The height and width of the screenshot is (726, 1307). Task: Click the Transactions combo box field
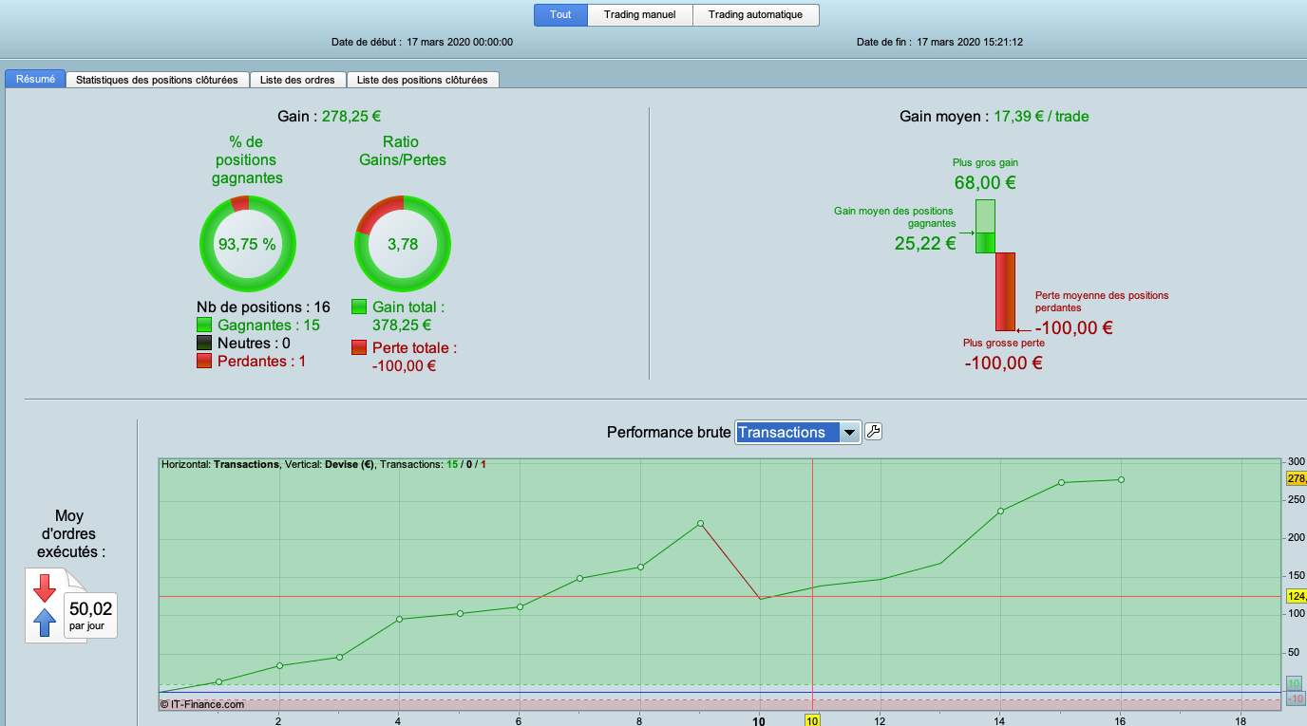[x=798, y=433]
